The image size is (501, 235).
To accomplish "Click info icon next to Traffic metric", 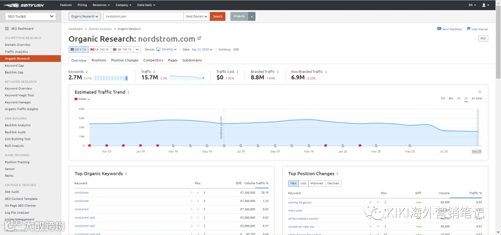I will [154, 72].
